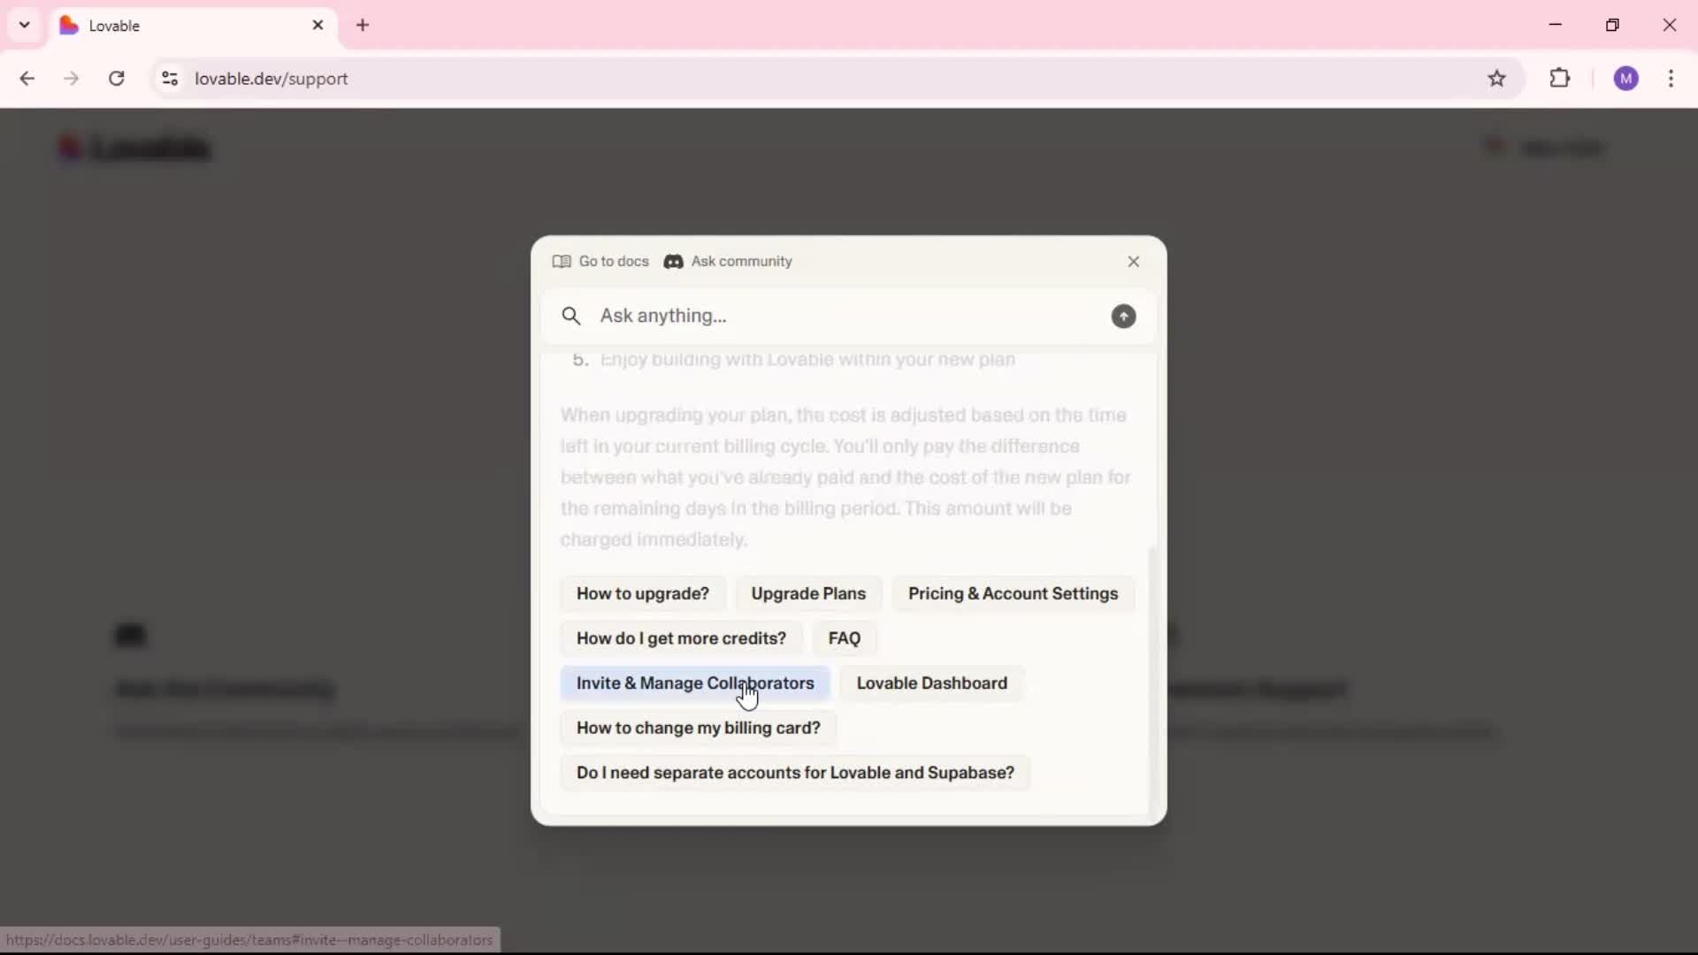
Task: Open the tab search dropdown arrow
Action: (25, 25)
